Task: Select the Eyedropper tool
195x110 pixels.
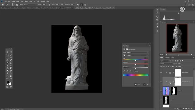Action: click(x=7, y=60)
